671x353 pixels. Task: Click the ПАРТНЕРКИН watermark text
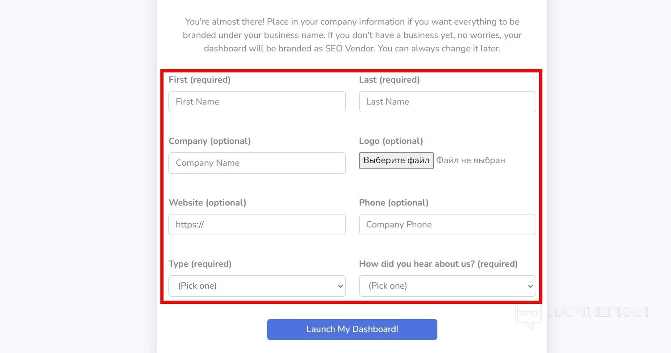(x=598, y=312)
